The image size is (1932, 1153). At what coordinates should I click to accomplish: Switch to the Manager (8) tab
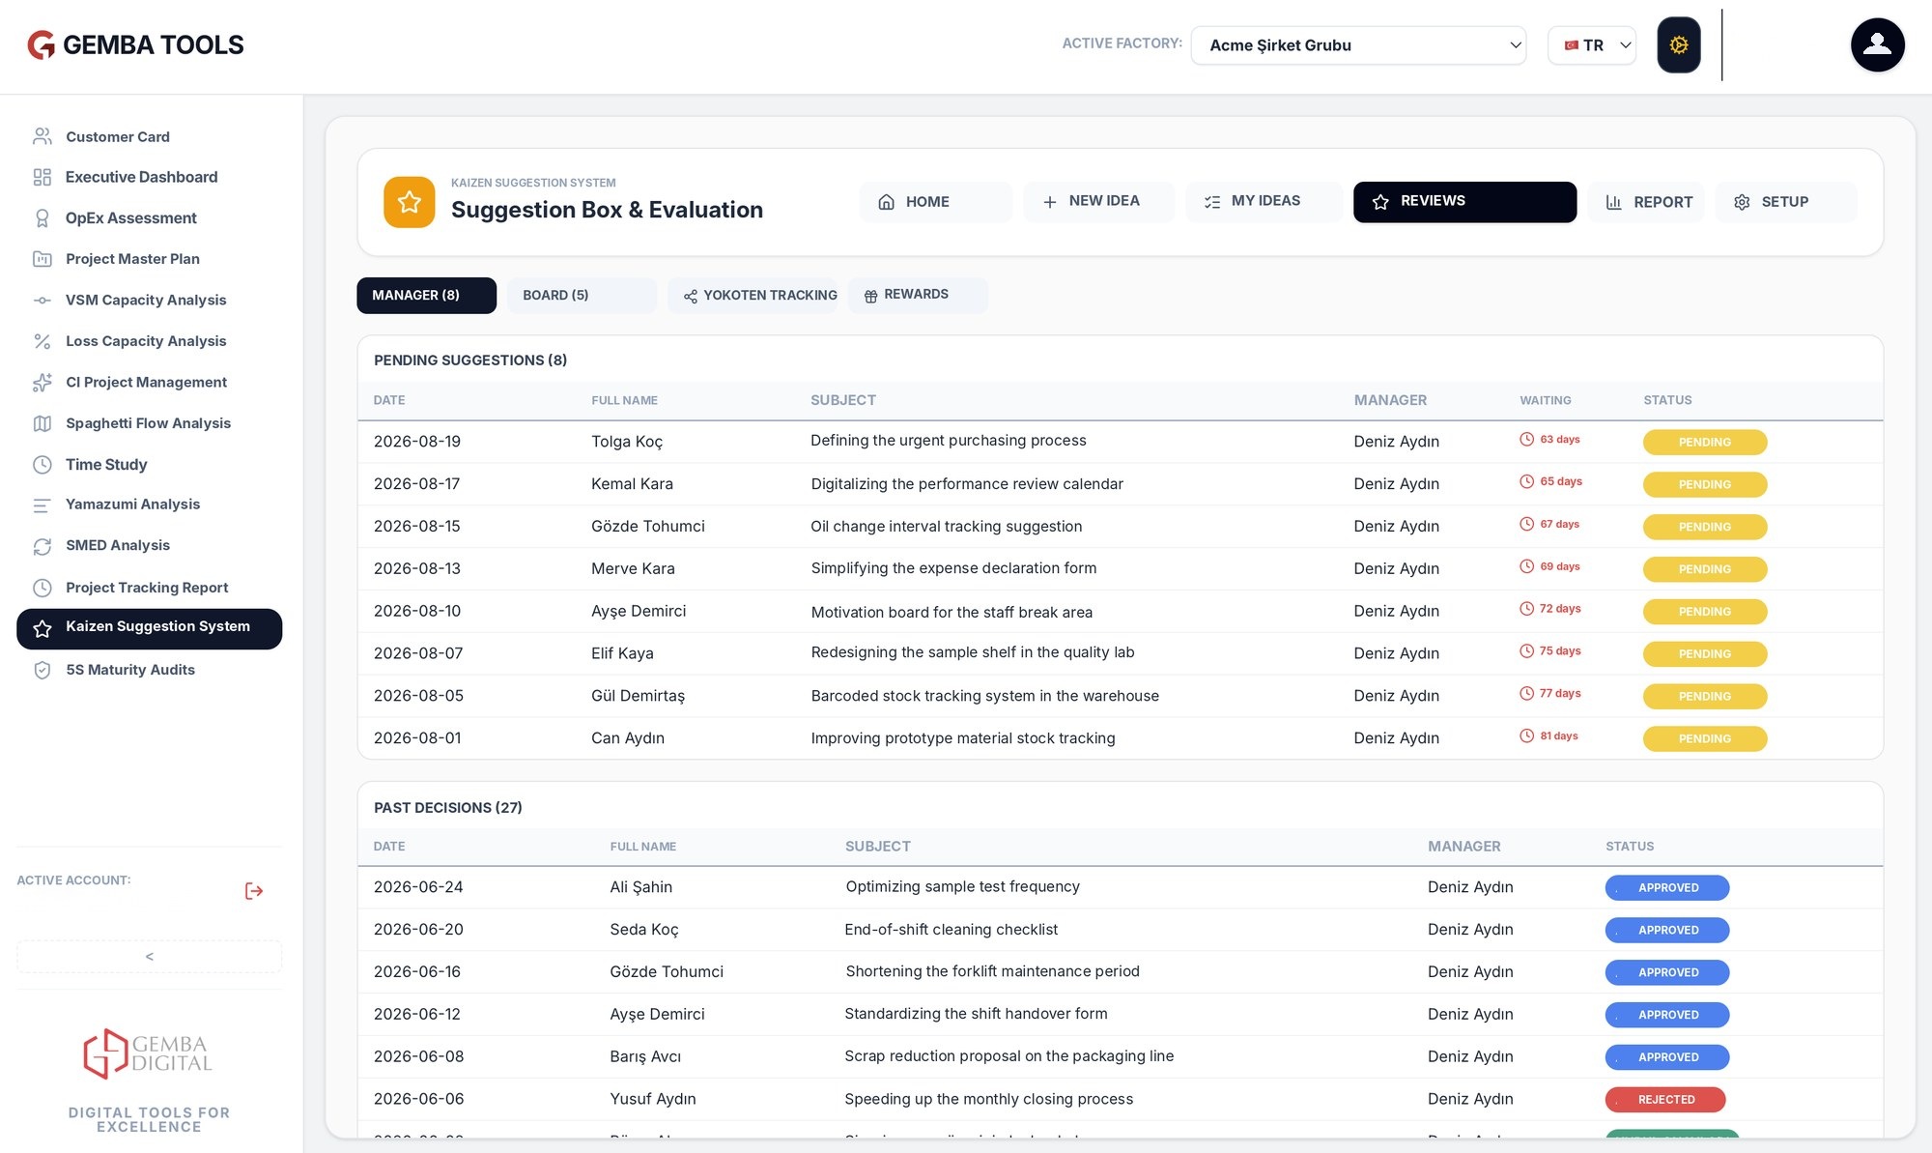[x=426, y=296]
